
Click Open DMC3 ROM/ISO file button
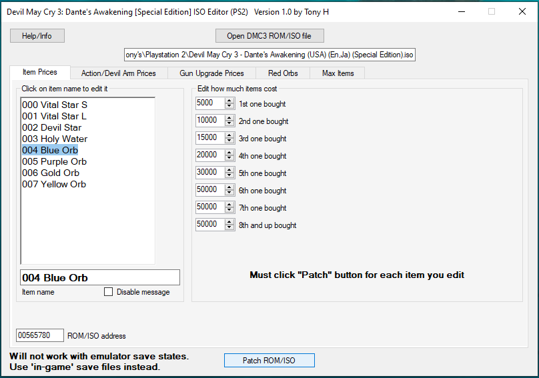point(269,36)
